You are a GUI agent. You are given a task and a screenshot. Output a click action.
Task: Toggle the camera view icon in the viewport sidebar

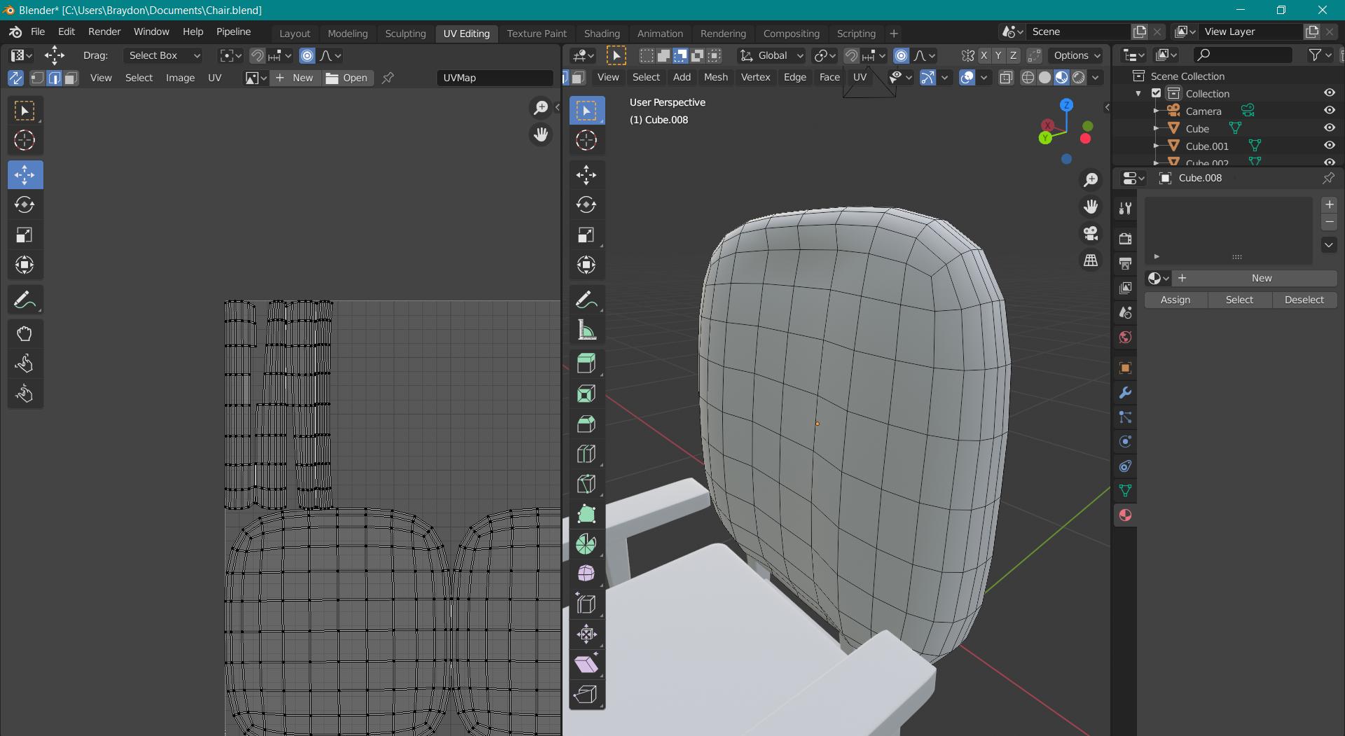coord(1091,233)
